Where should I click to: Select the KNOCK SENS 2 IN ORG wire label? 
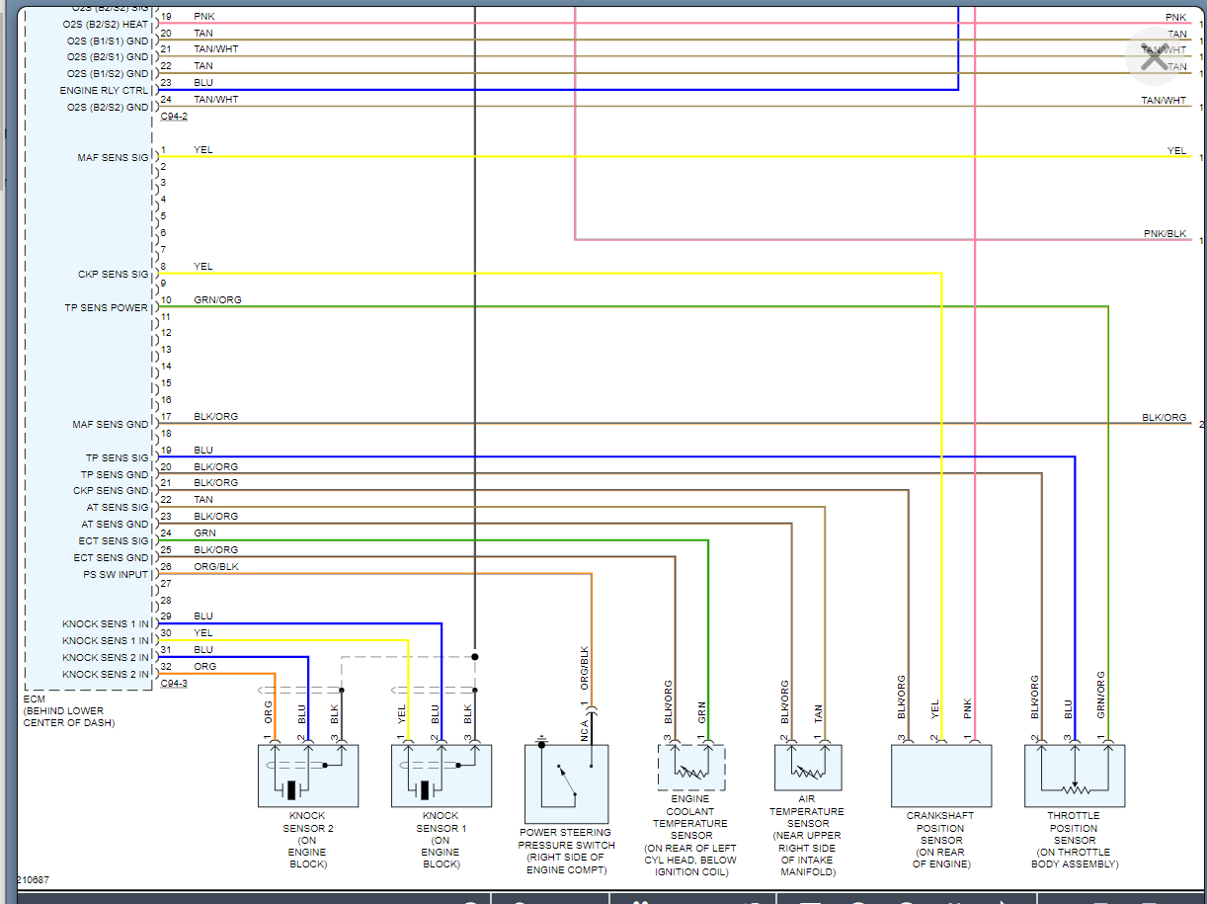(x=204, y=667)
